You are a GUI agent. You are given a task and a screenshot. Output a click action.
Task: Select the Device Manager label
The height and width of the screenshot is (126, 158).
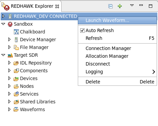coord(38,40)
